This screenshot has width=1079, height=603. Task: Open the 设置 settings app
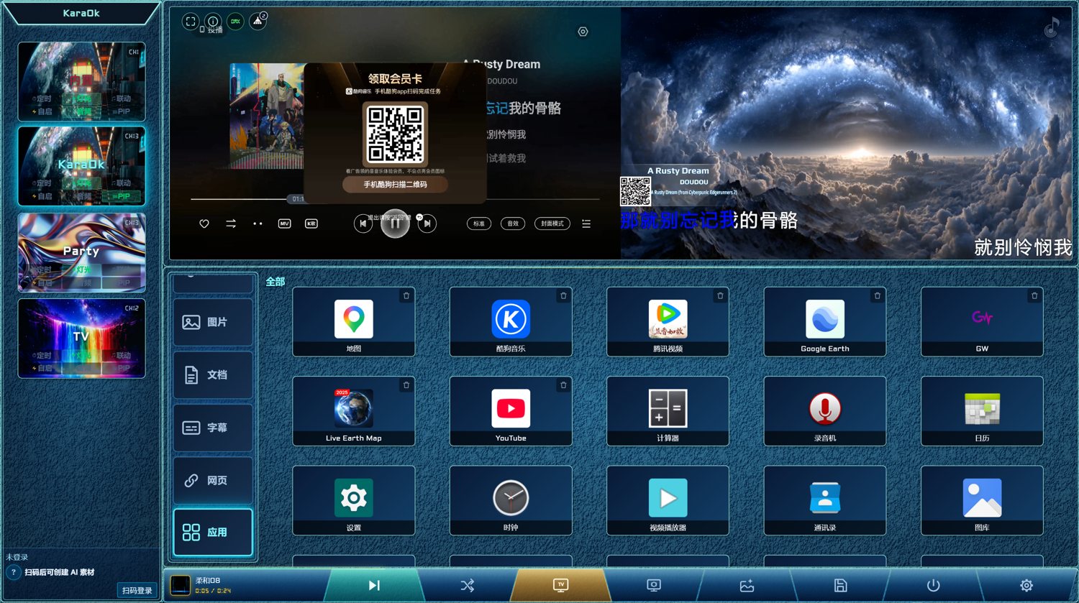click(x=353, y=500)
